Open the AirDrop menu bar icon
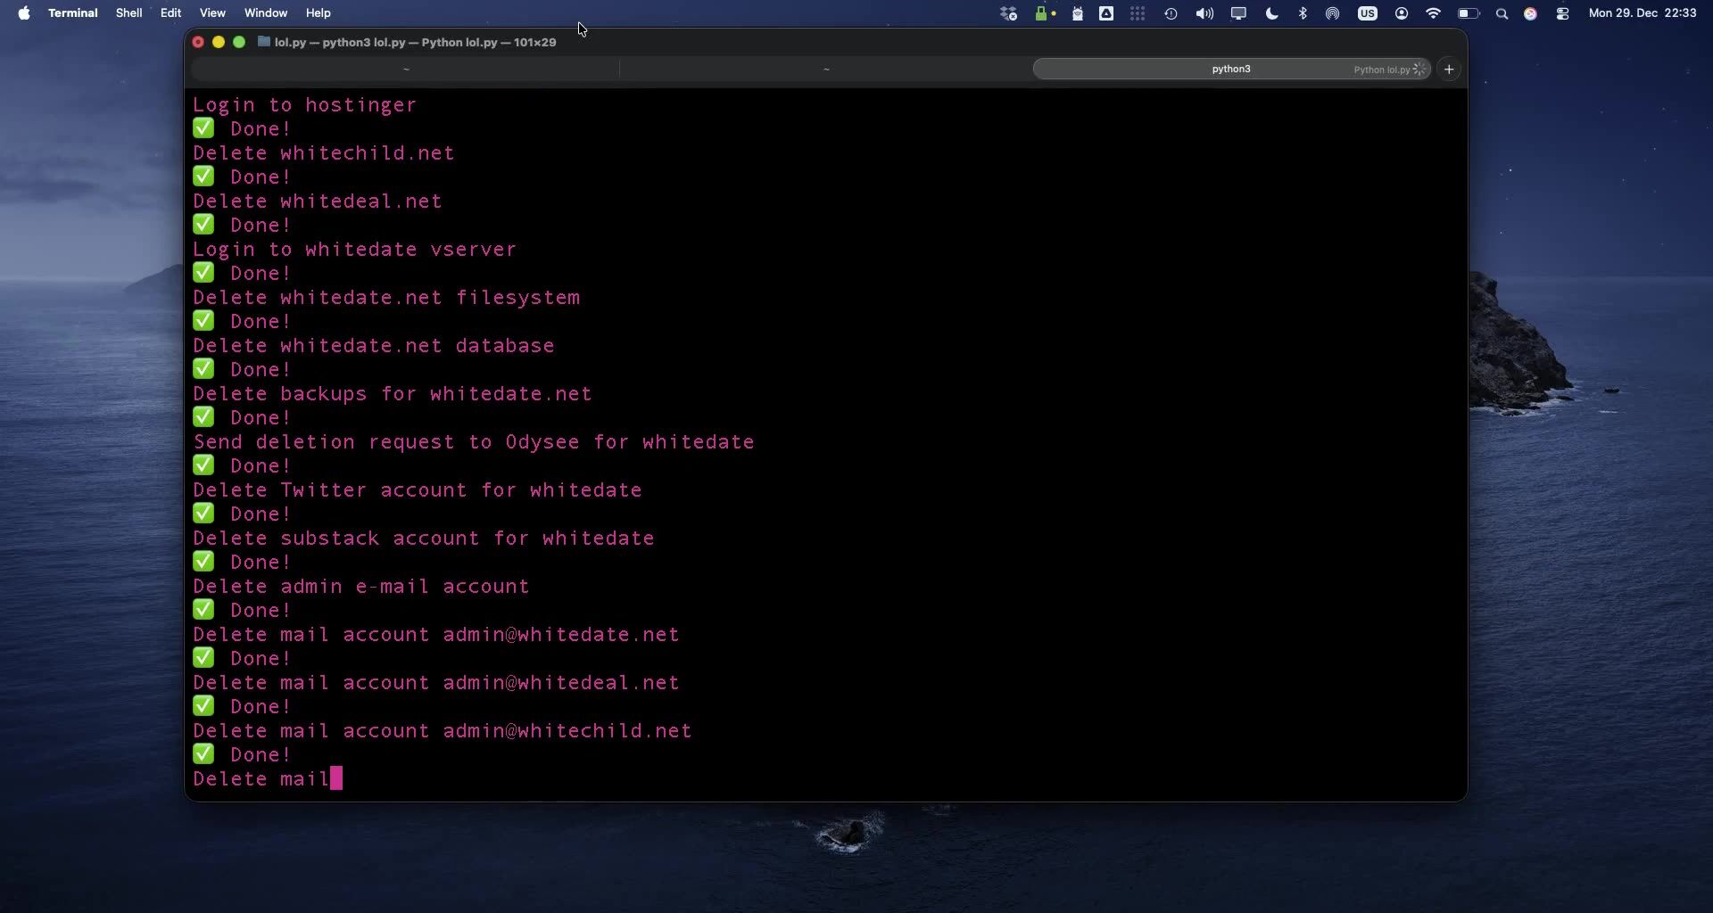1713x913 pixels. [1332, 13]
